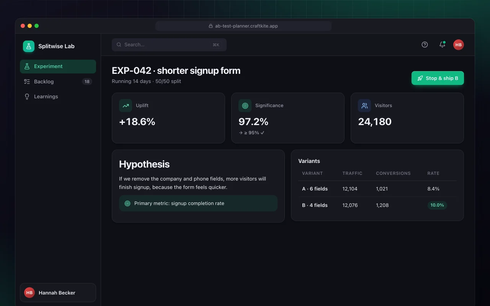Click the flask icon beside Experiment

click(27, 66)
